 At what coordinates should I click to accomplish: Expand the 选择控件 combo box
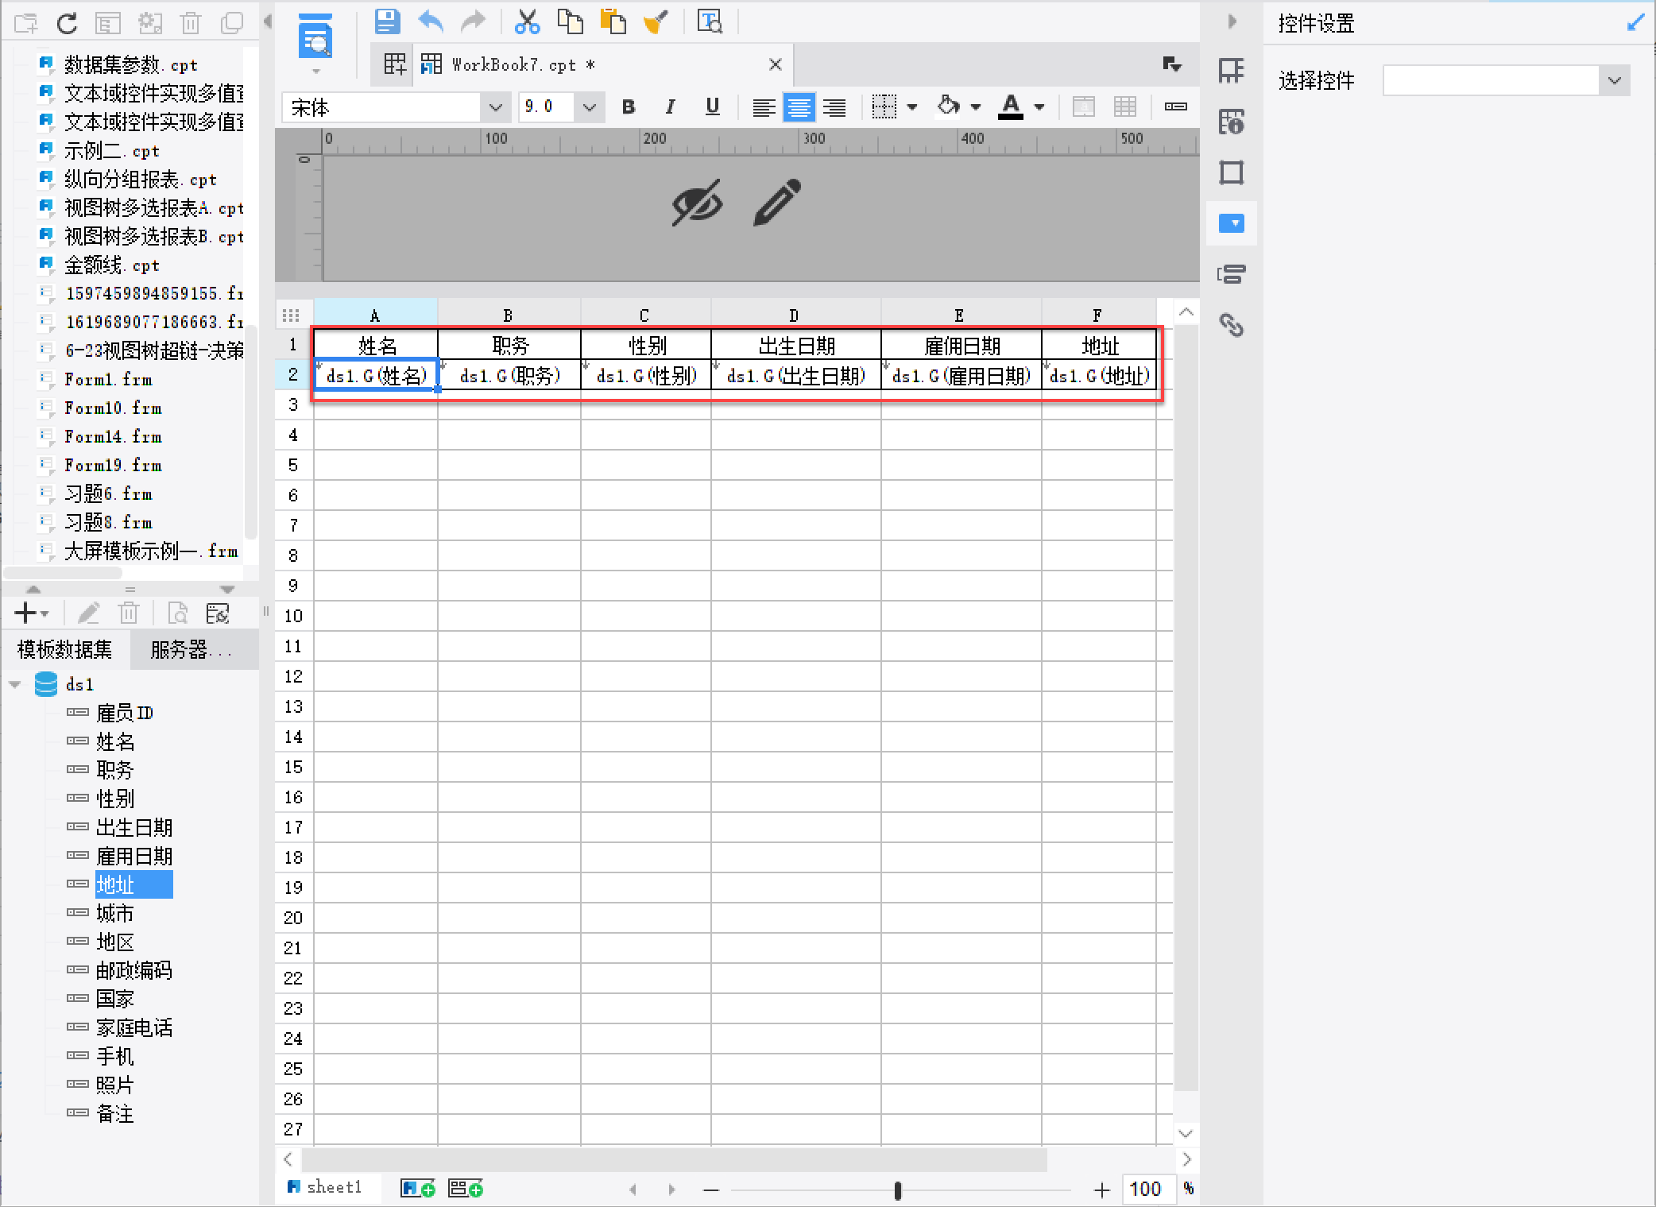pos(1614,80)
